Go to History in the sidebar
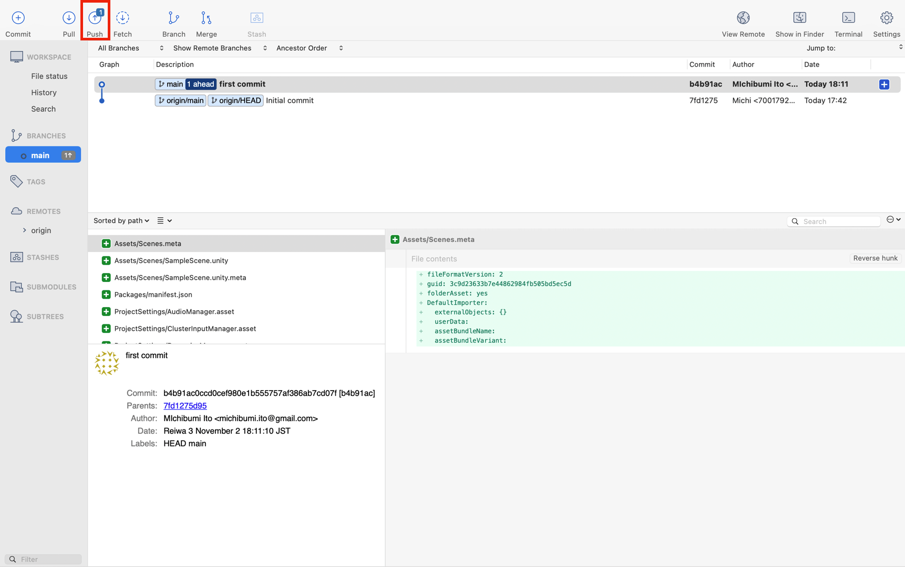The image size is (905, 567). pos(44,92)
